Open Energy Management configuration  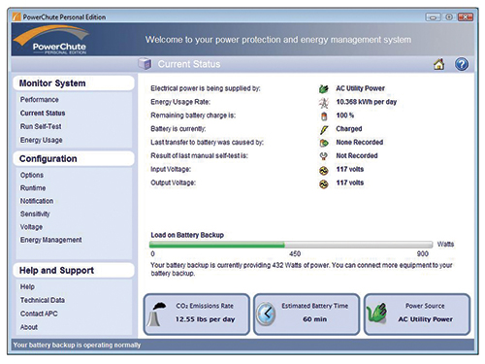pos(51,240)
